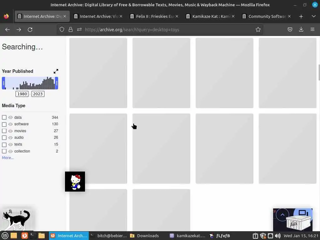Click the page vertical scrollbar
Screen dimensions: 320x240
pyautogui.click(x=319, y=72)
